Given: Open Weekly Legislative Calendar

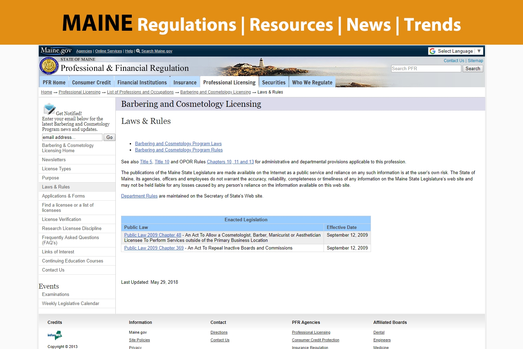Looking at the screenshot, I should point(77,303).
